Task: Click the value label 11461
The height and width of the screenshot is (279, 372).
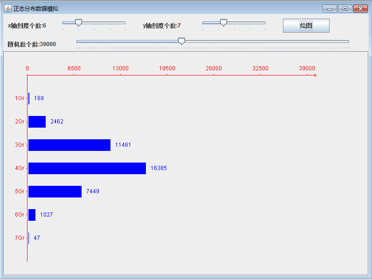Action: [123, 145]
